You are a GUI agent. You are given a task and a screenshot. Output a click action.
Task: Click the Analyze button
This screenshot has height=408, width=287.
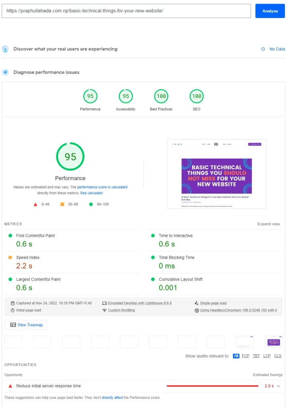click(x=270, y=11)
